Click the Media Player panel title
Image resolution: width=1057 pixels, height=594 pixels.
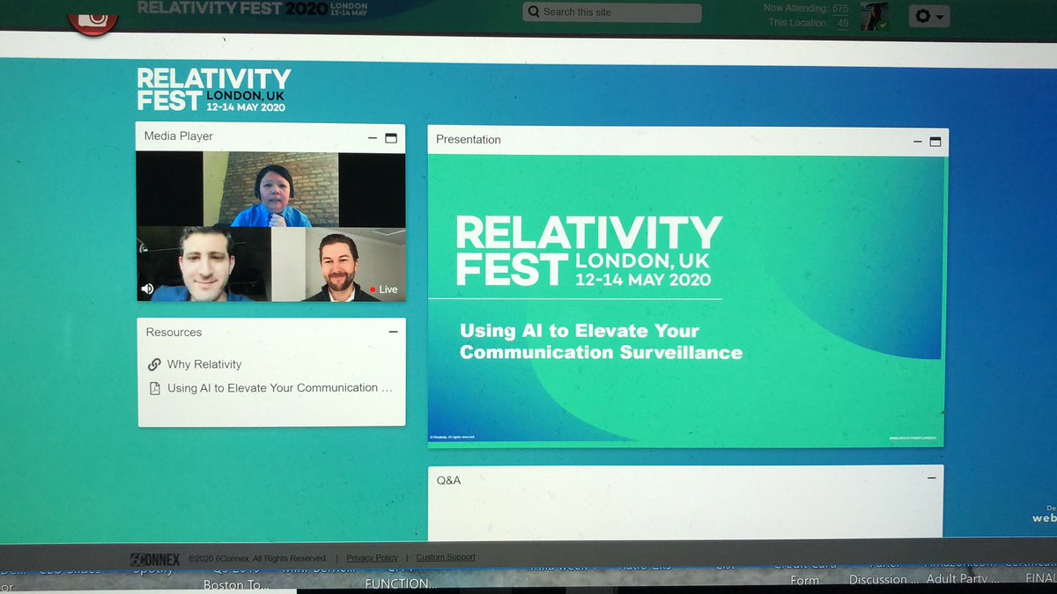click(179, 136)
